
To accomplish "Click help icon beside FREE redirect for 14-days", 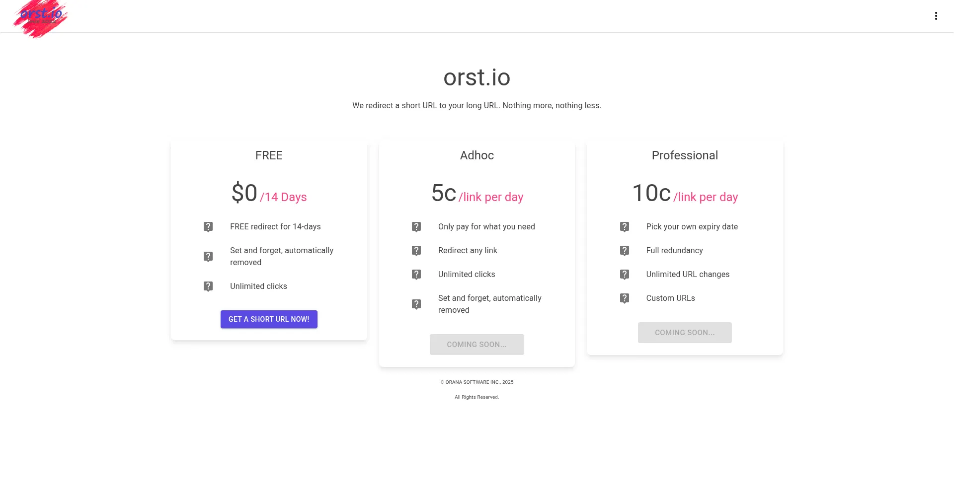I will coord(208,227).
